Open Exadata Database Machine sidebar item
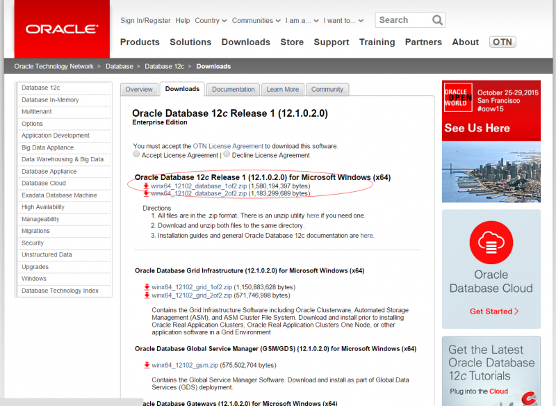The width and height of the screenshot is (556, 406). pos(64,195)
